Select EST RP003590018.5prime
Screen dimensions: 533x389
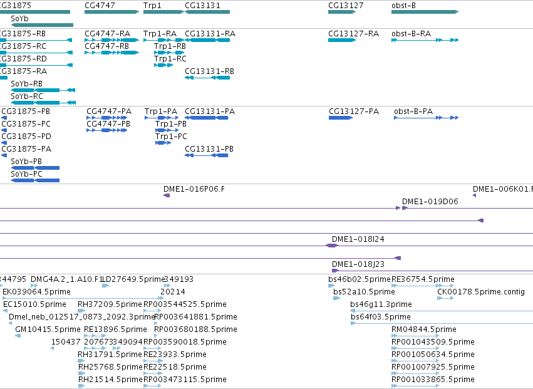pos(152,348)
